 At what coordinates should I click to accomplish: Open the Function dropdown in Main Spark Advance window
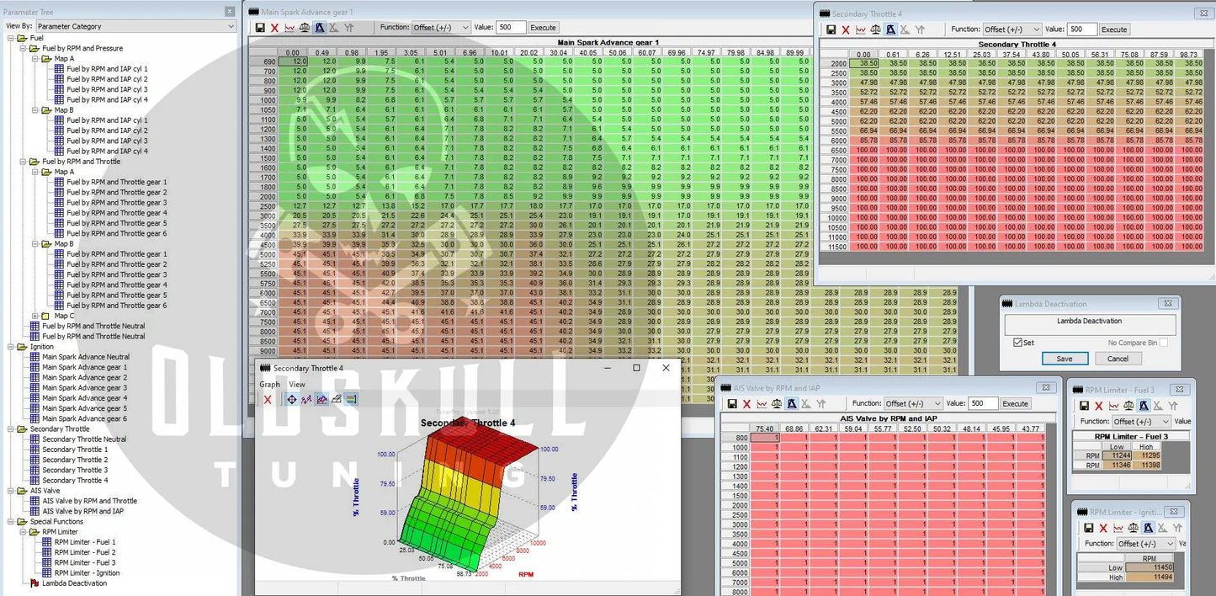(440, 28)
